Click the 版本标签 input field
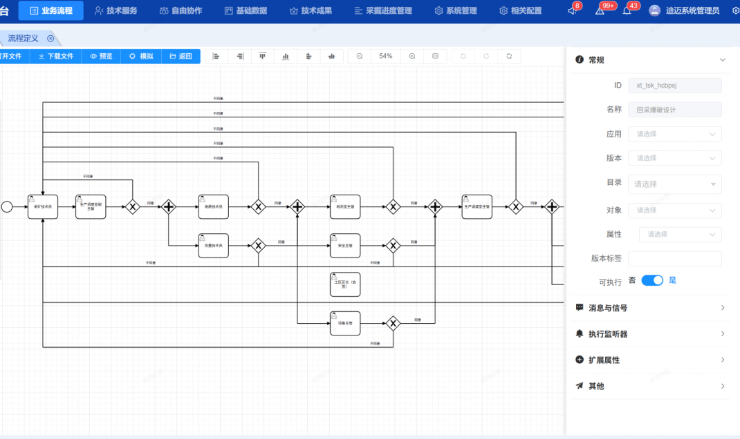The image size is (740, 439). point(675,259)
